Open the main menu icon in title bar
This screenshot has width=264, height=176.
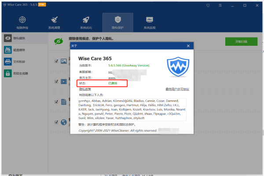220,5
